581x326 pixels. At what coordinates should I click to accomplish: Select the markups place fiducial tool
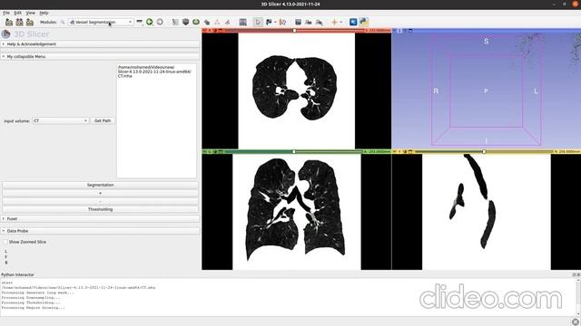pos(269,22)
